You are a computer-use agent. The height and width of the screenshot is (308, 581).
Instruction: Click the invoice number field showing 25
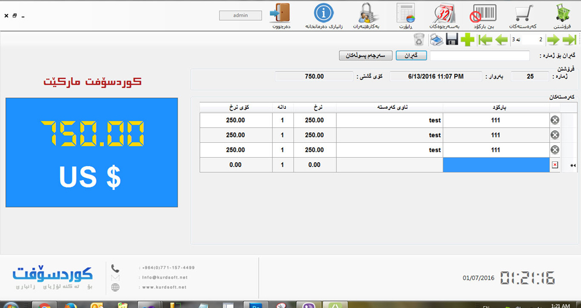point(530,76)
